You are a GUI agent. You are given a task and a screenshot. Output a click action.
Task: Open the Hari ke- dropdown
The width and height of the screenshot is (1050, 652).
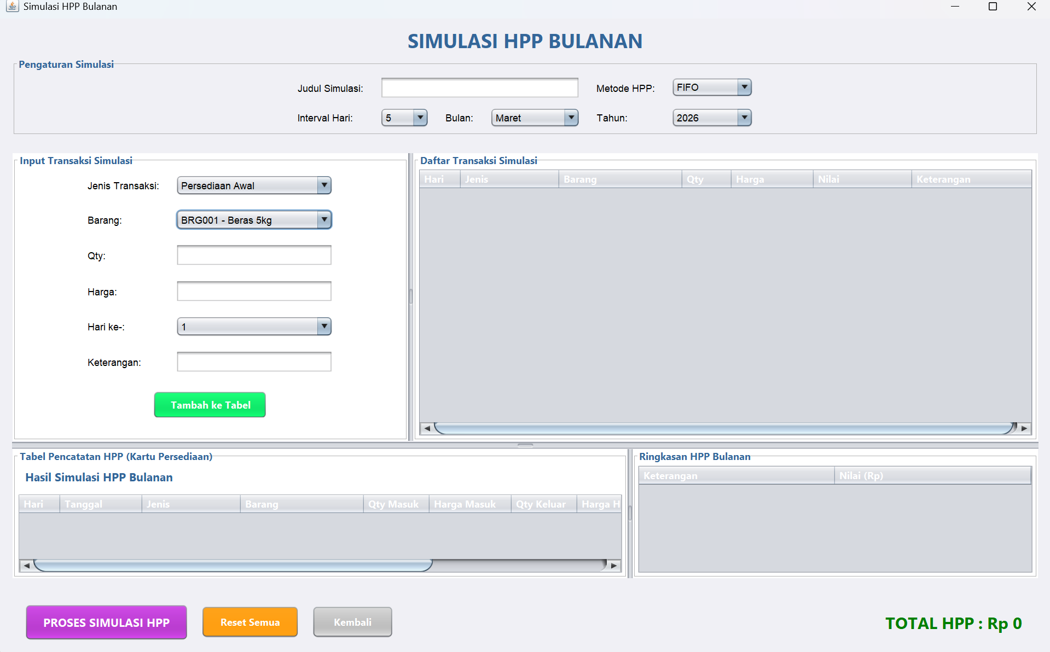click(x=324, y=327)
